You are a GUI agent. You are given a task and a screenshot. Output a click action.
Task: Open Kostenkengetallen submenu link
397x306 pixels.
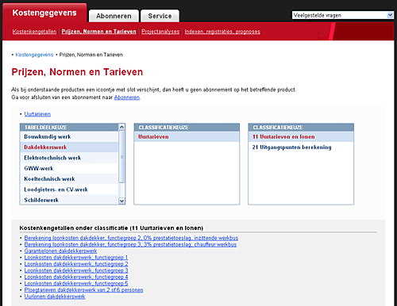(x=34, y=32)
